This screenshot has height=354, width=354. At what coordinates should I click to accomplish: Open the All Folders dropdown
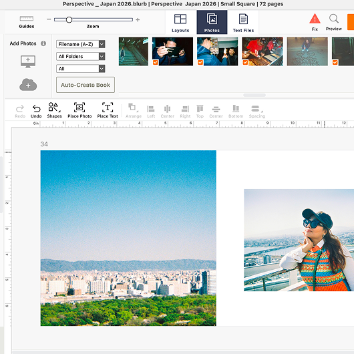point(81,57)
